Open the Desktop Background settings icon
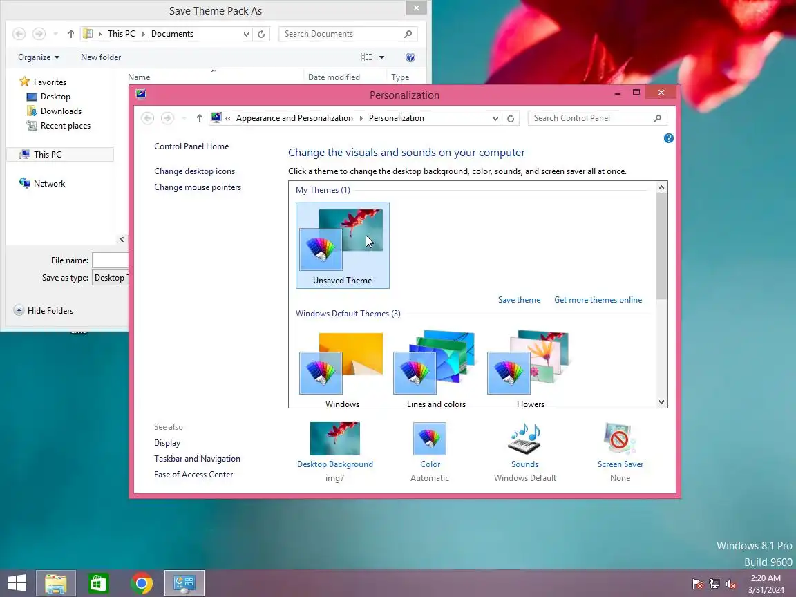The height and width of the screenshot is (597, 796). 335,439
